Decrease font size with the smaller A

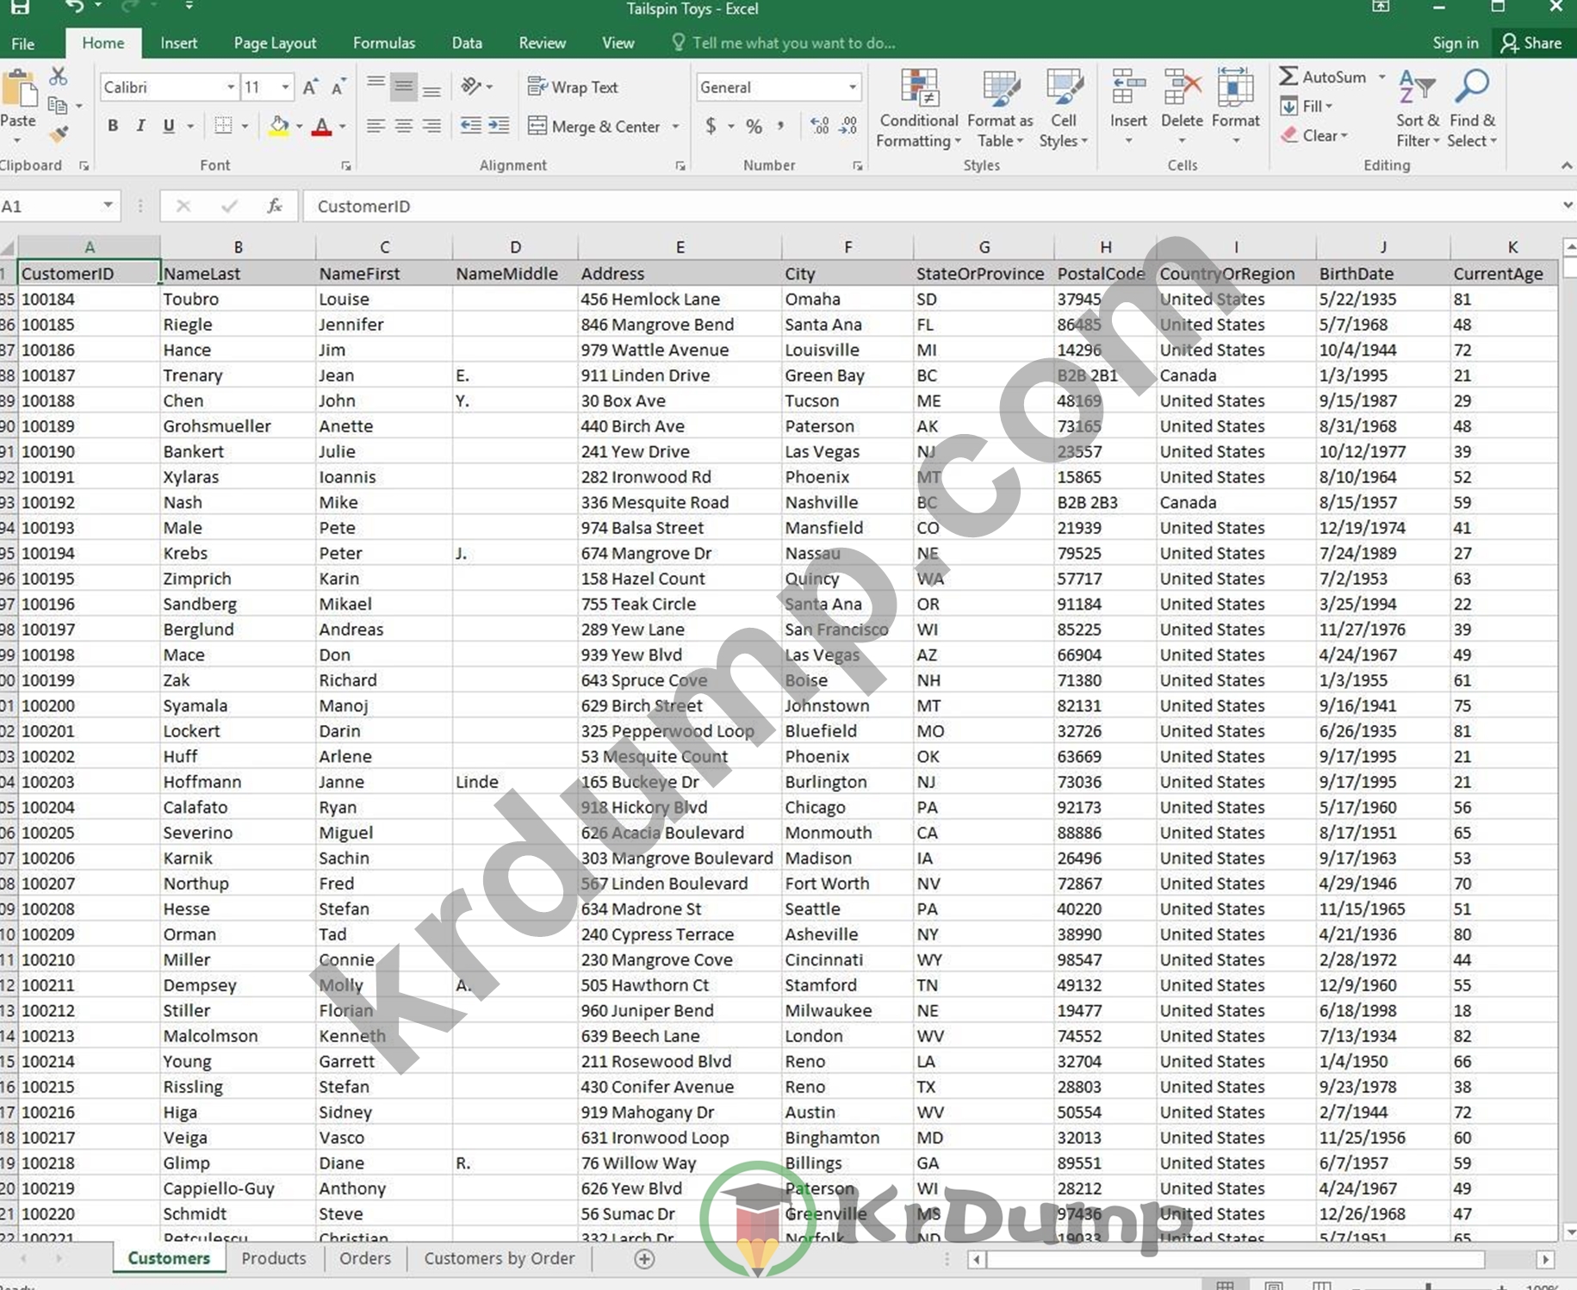tap(338, 87)
